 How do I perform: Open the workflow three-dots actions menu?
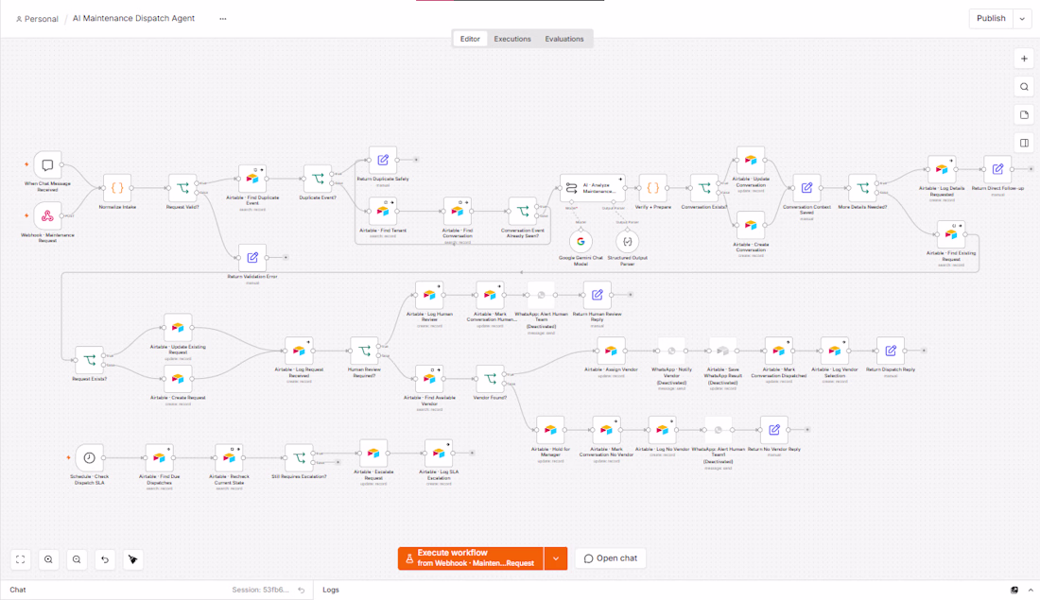pyautogui.click(x=223, y=19)
